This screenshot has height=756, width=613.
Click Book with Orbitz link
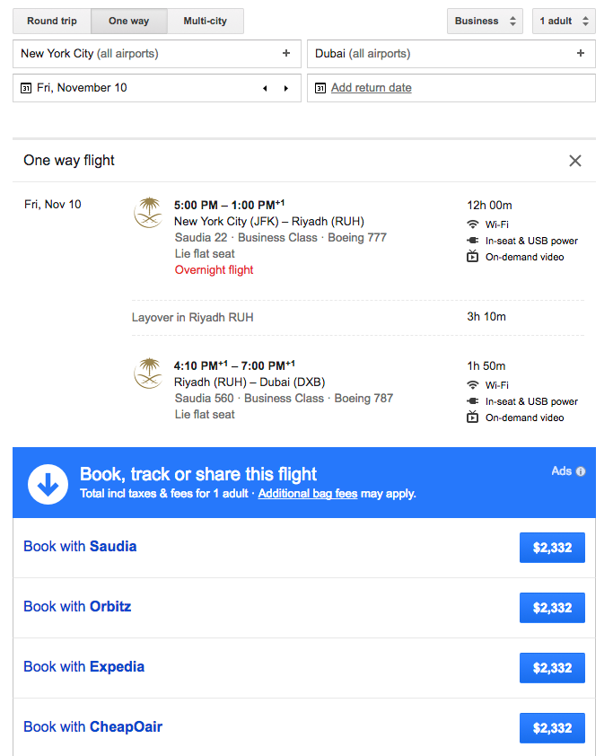tap(77, 607)
